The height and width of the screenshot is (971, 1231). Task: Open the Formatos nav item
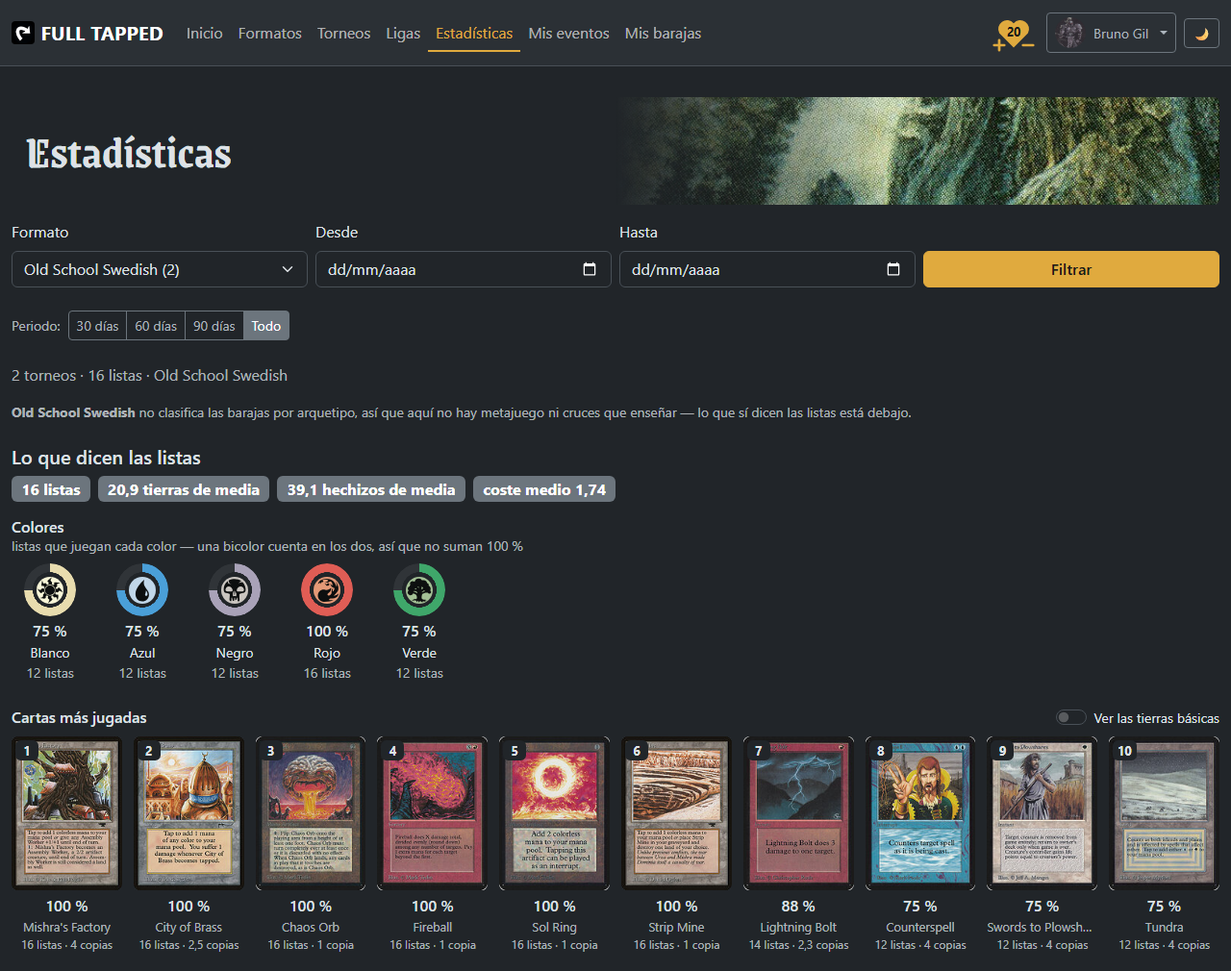click(270, 34)
